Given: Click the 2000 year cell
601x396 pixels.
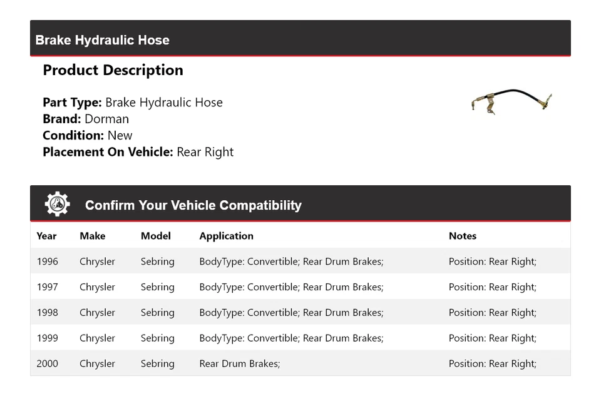Looking at the screenshot, I should (x=47, y=364).
